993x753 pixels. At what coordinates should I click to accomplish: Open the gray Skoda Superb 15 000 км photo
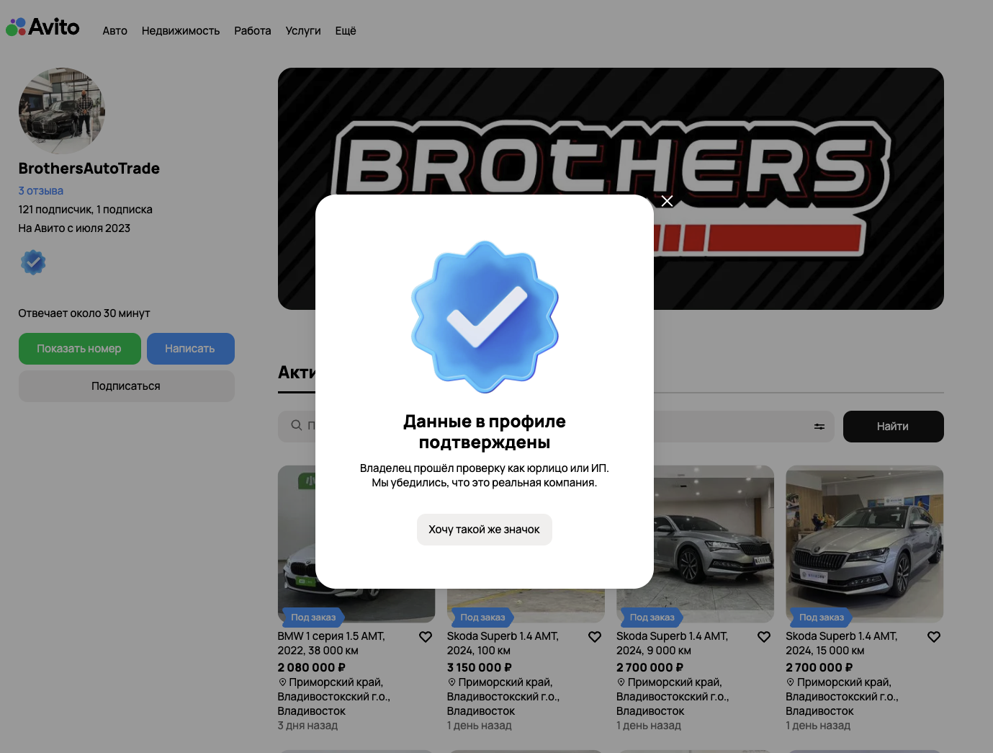click(864, 544)
